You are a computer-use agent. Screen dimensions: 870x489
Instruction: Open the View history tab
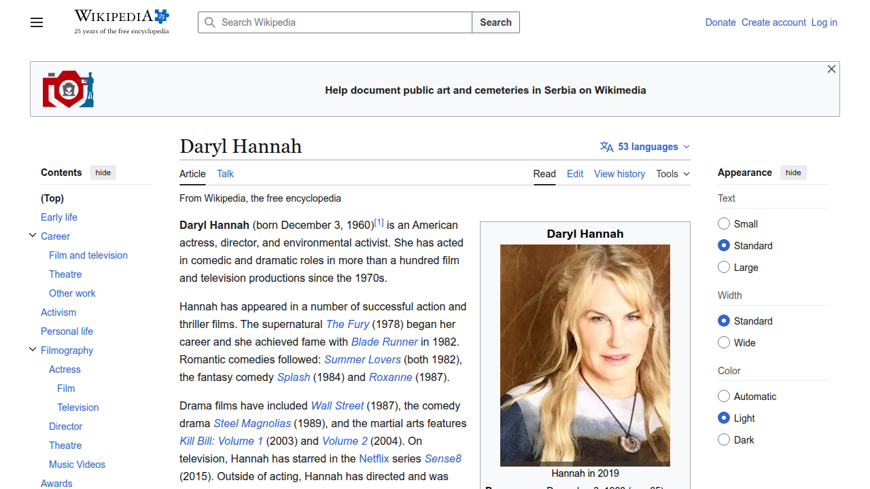[619, 174]
